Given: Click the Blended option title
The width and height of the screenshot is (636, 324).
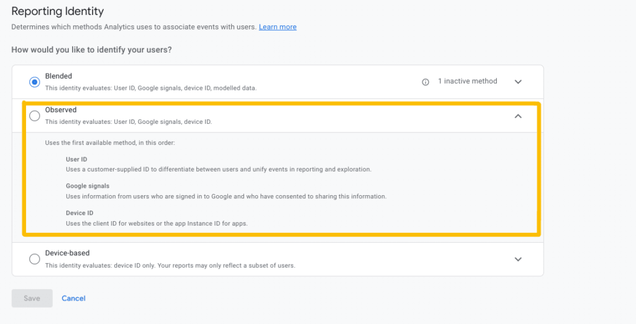Looking at the screenshot, I should click(58, 76).
